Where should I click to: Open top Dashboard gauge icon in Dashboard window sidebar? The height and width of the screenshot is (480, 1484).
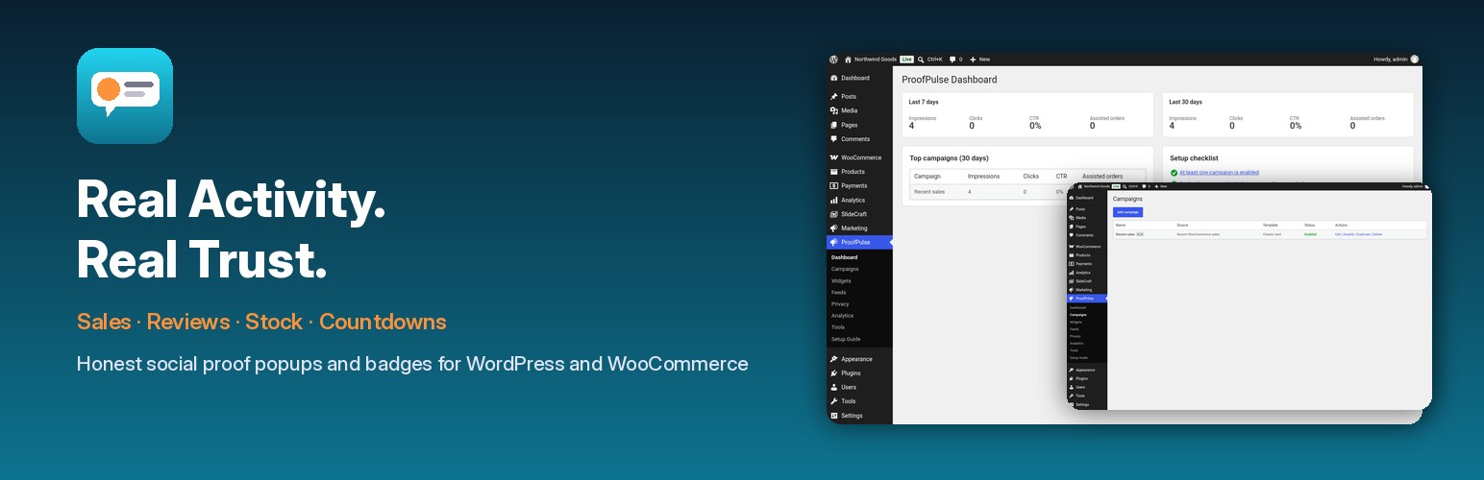tap(833, 78)
